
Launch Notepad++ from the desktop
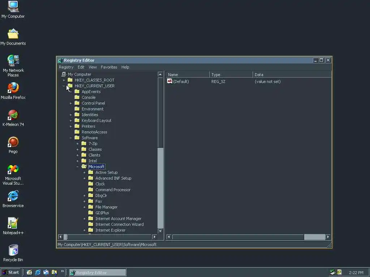[13, 223]
